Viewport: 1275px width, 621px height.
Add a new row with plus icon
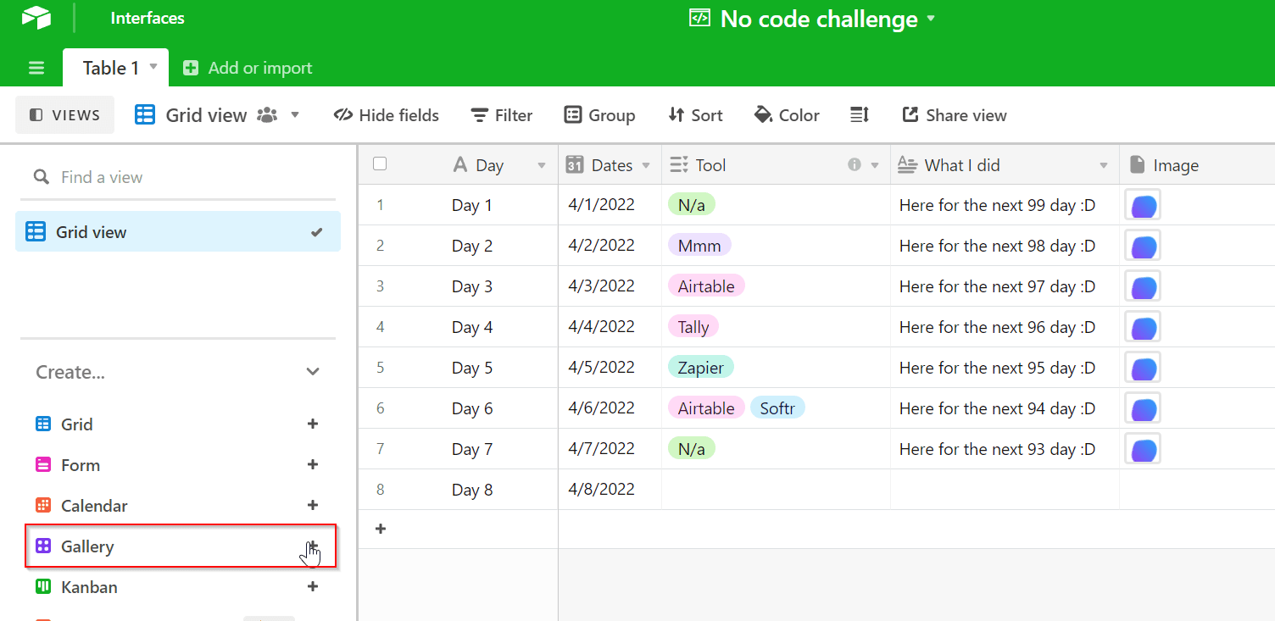pos(381,529)
